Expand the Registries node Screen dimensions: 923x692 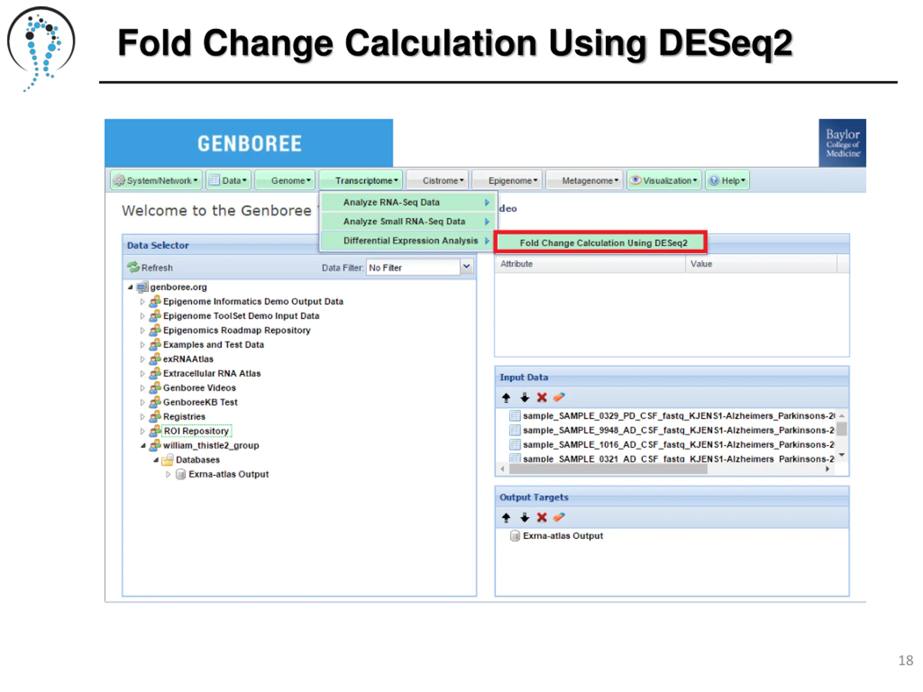point(143,417)
